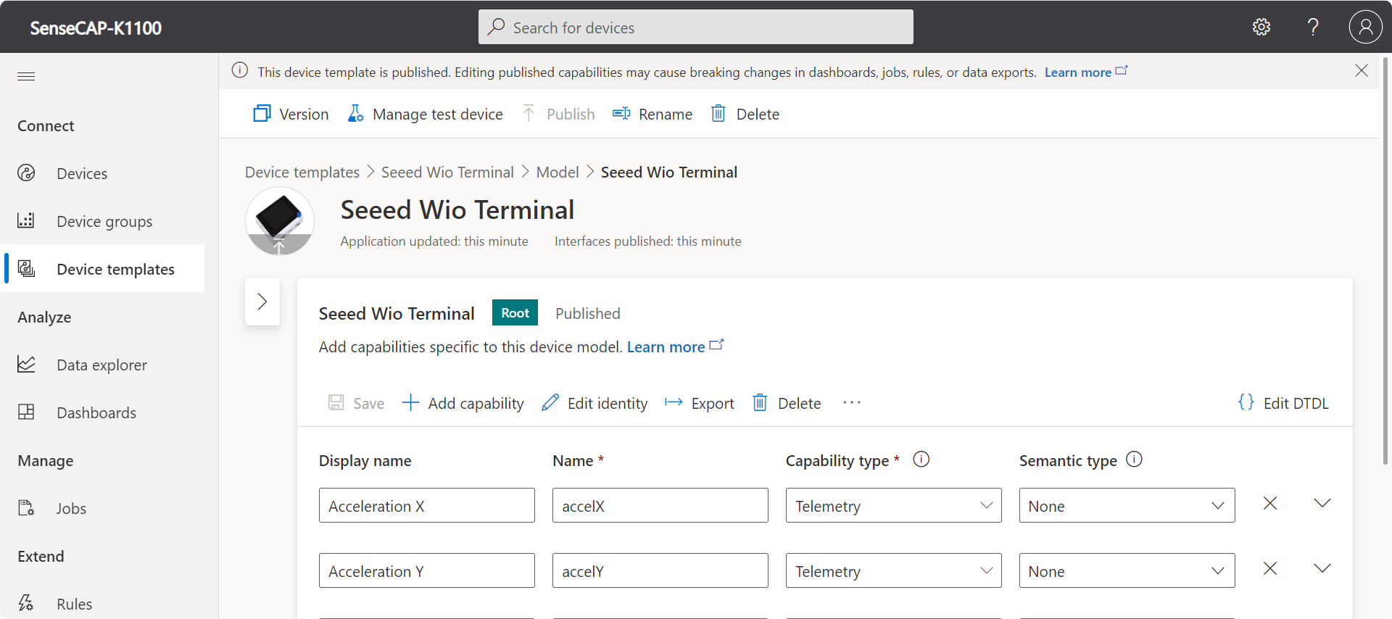1392x619 pixels.
Task: Click the Version toolbar icon
Action: point(262,114)
